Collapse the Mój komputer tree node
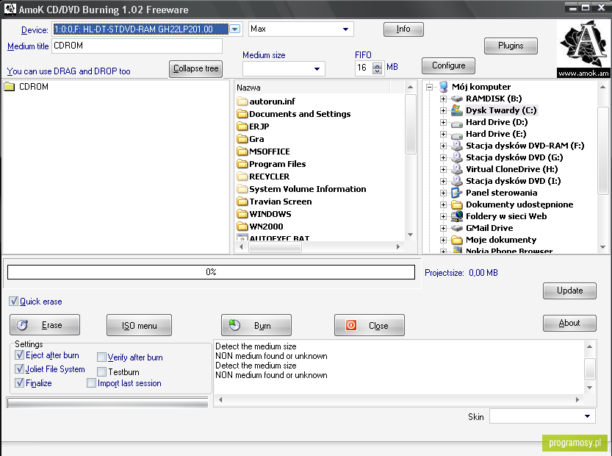The width and height of the screenshot is (612, 456). pyautogui.click(x=430, y=87)
